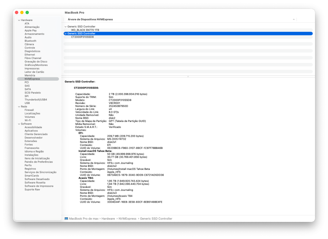Select Software Rosetta in the sidebar

35,183
